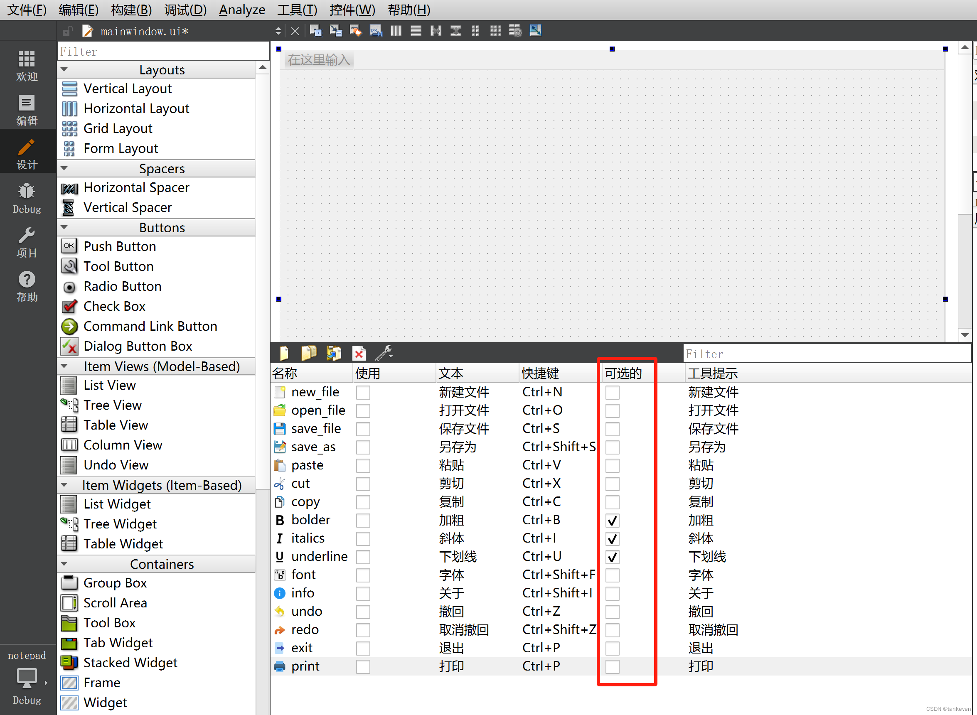Viewport: 977px width, 715px height.
Task: Click the Debug sidebar button
Action: click(x=27, y=198)
